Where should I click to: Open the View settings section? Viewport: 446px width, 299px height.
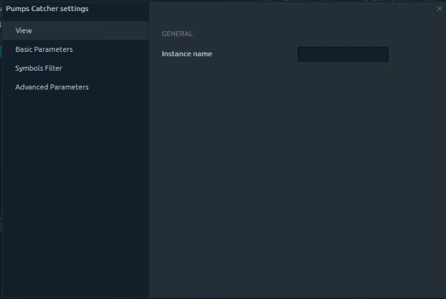pos(24,30)
